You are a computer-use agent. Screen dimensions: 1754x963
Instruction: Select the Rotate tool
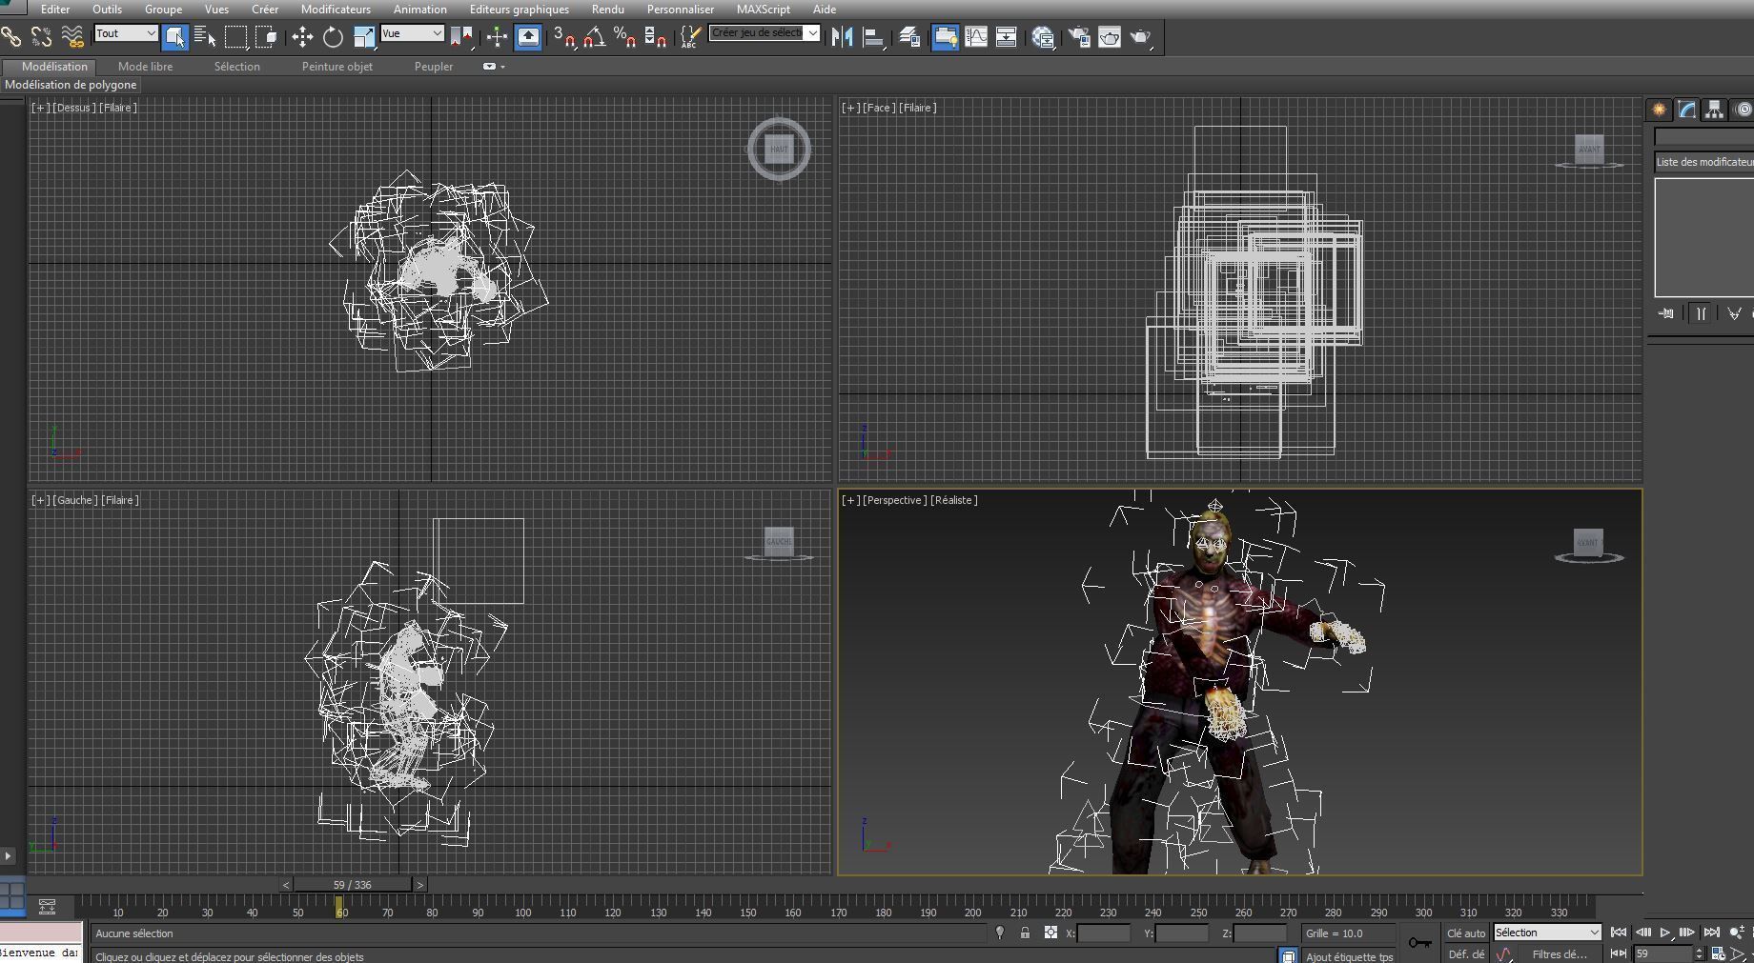[x=333, y=37]
